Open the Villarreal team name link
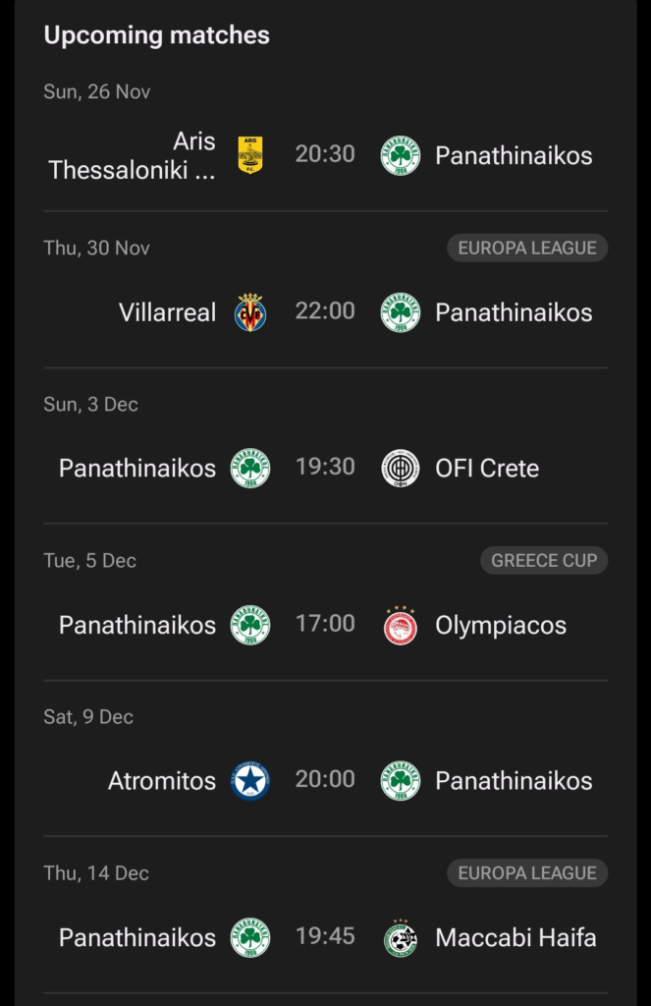Screen dimensions: 651x1006 tap(167, 312)
